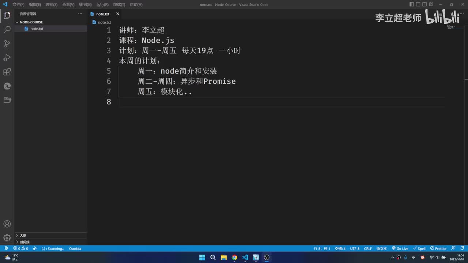The width and height of the screenshot is (468, 263).
Task: Click the Quokka status item
Action: click(75, 248)
